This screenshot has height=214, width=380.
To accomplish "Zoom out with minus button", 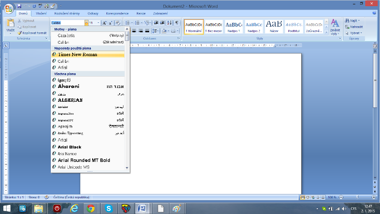I will coord(341,197).
